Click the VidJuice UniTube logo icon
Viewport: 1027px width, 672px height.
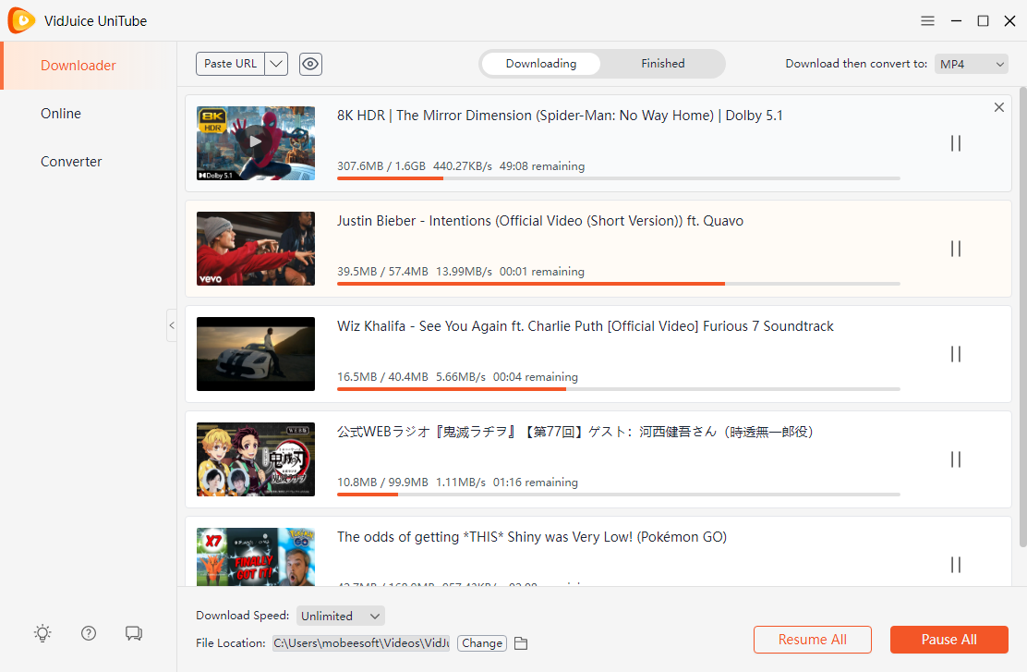(x=21, y=20)
